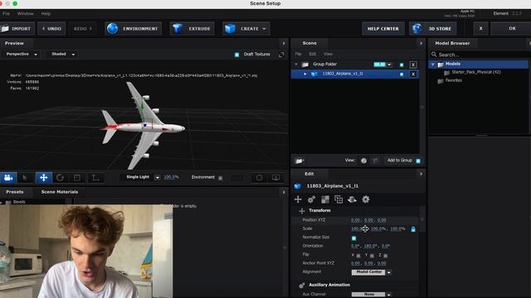Open the 3D Store

433,29
